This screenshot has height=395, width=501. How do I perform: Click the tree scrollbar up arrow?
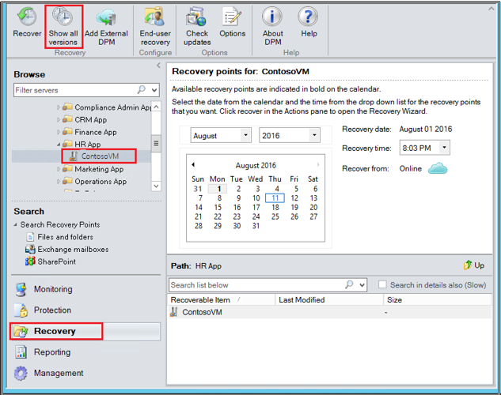(156, 107)
